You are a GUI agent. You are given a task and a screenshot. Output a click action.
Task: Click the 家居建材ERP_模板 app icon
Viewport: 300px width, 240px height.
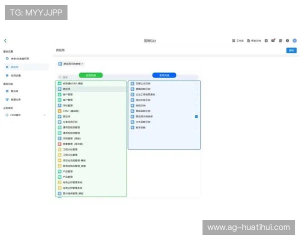point(59,83)
